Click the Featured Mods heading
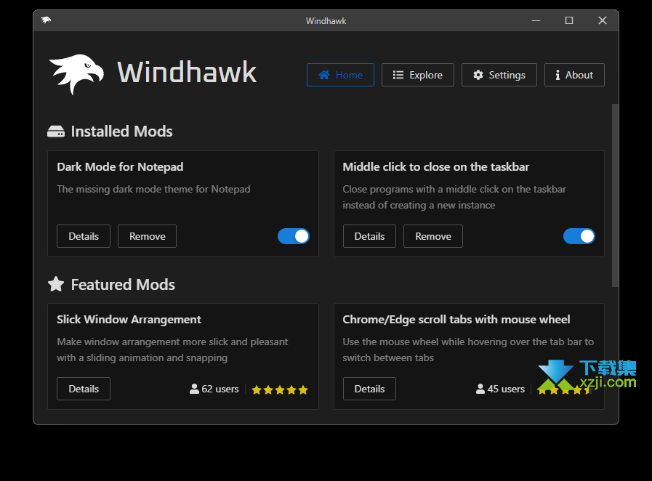This screenshot has height=481, width=652. click(x=123, y=285)
